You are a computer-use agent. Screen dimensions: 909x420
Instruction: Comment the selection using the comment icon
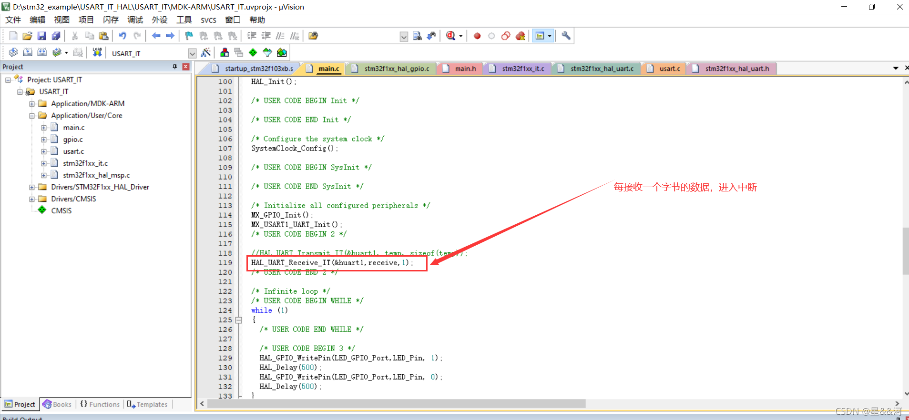[x=280, y=36]
